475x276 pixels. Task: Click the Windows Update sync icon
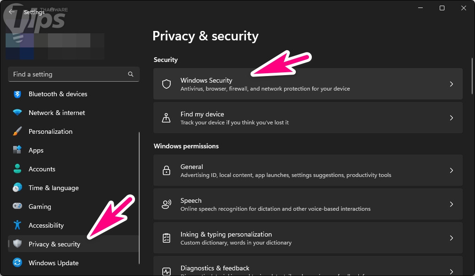[17, 263]
